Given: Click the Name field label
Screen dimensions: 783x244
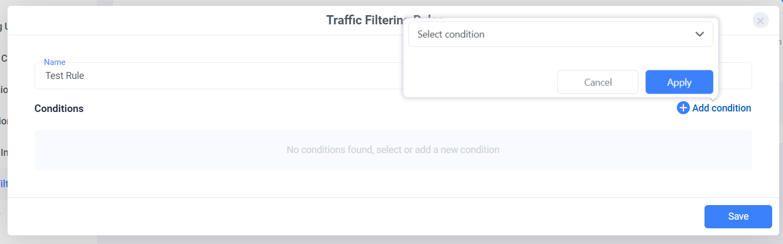Looking at the screenshot, I should pos(54,62).
